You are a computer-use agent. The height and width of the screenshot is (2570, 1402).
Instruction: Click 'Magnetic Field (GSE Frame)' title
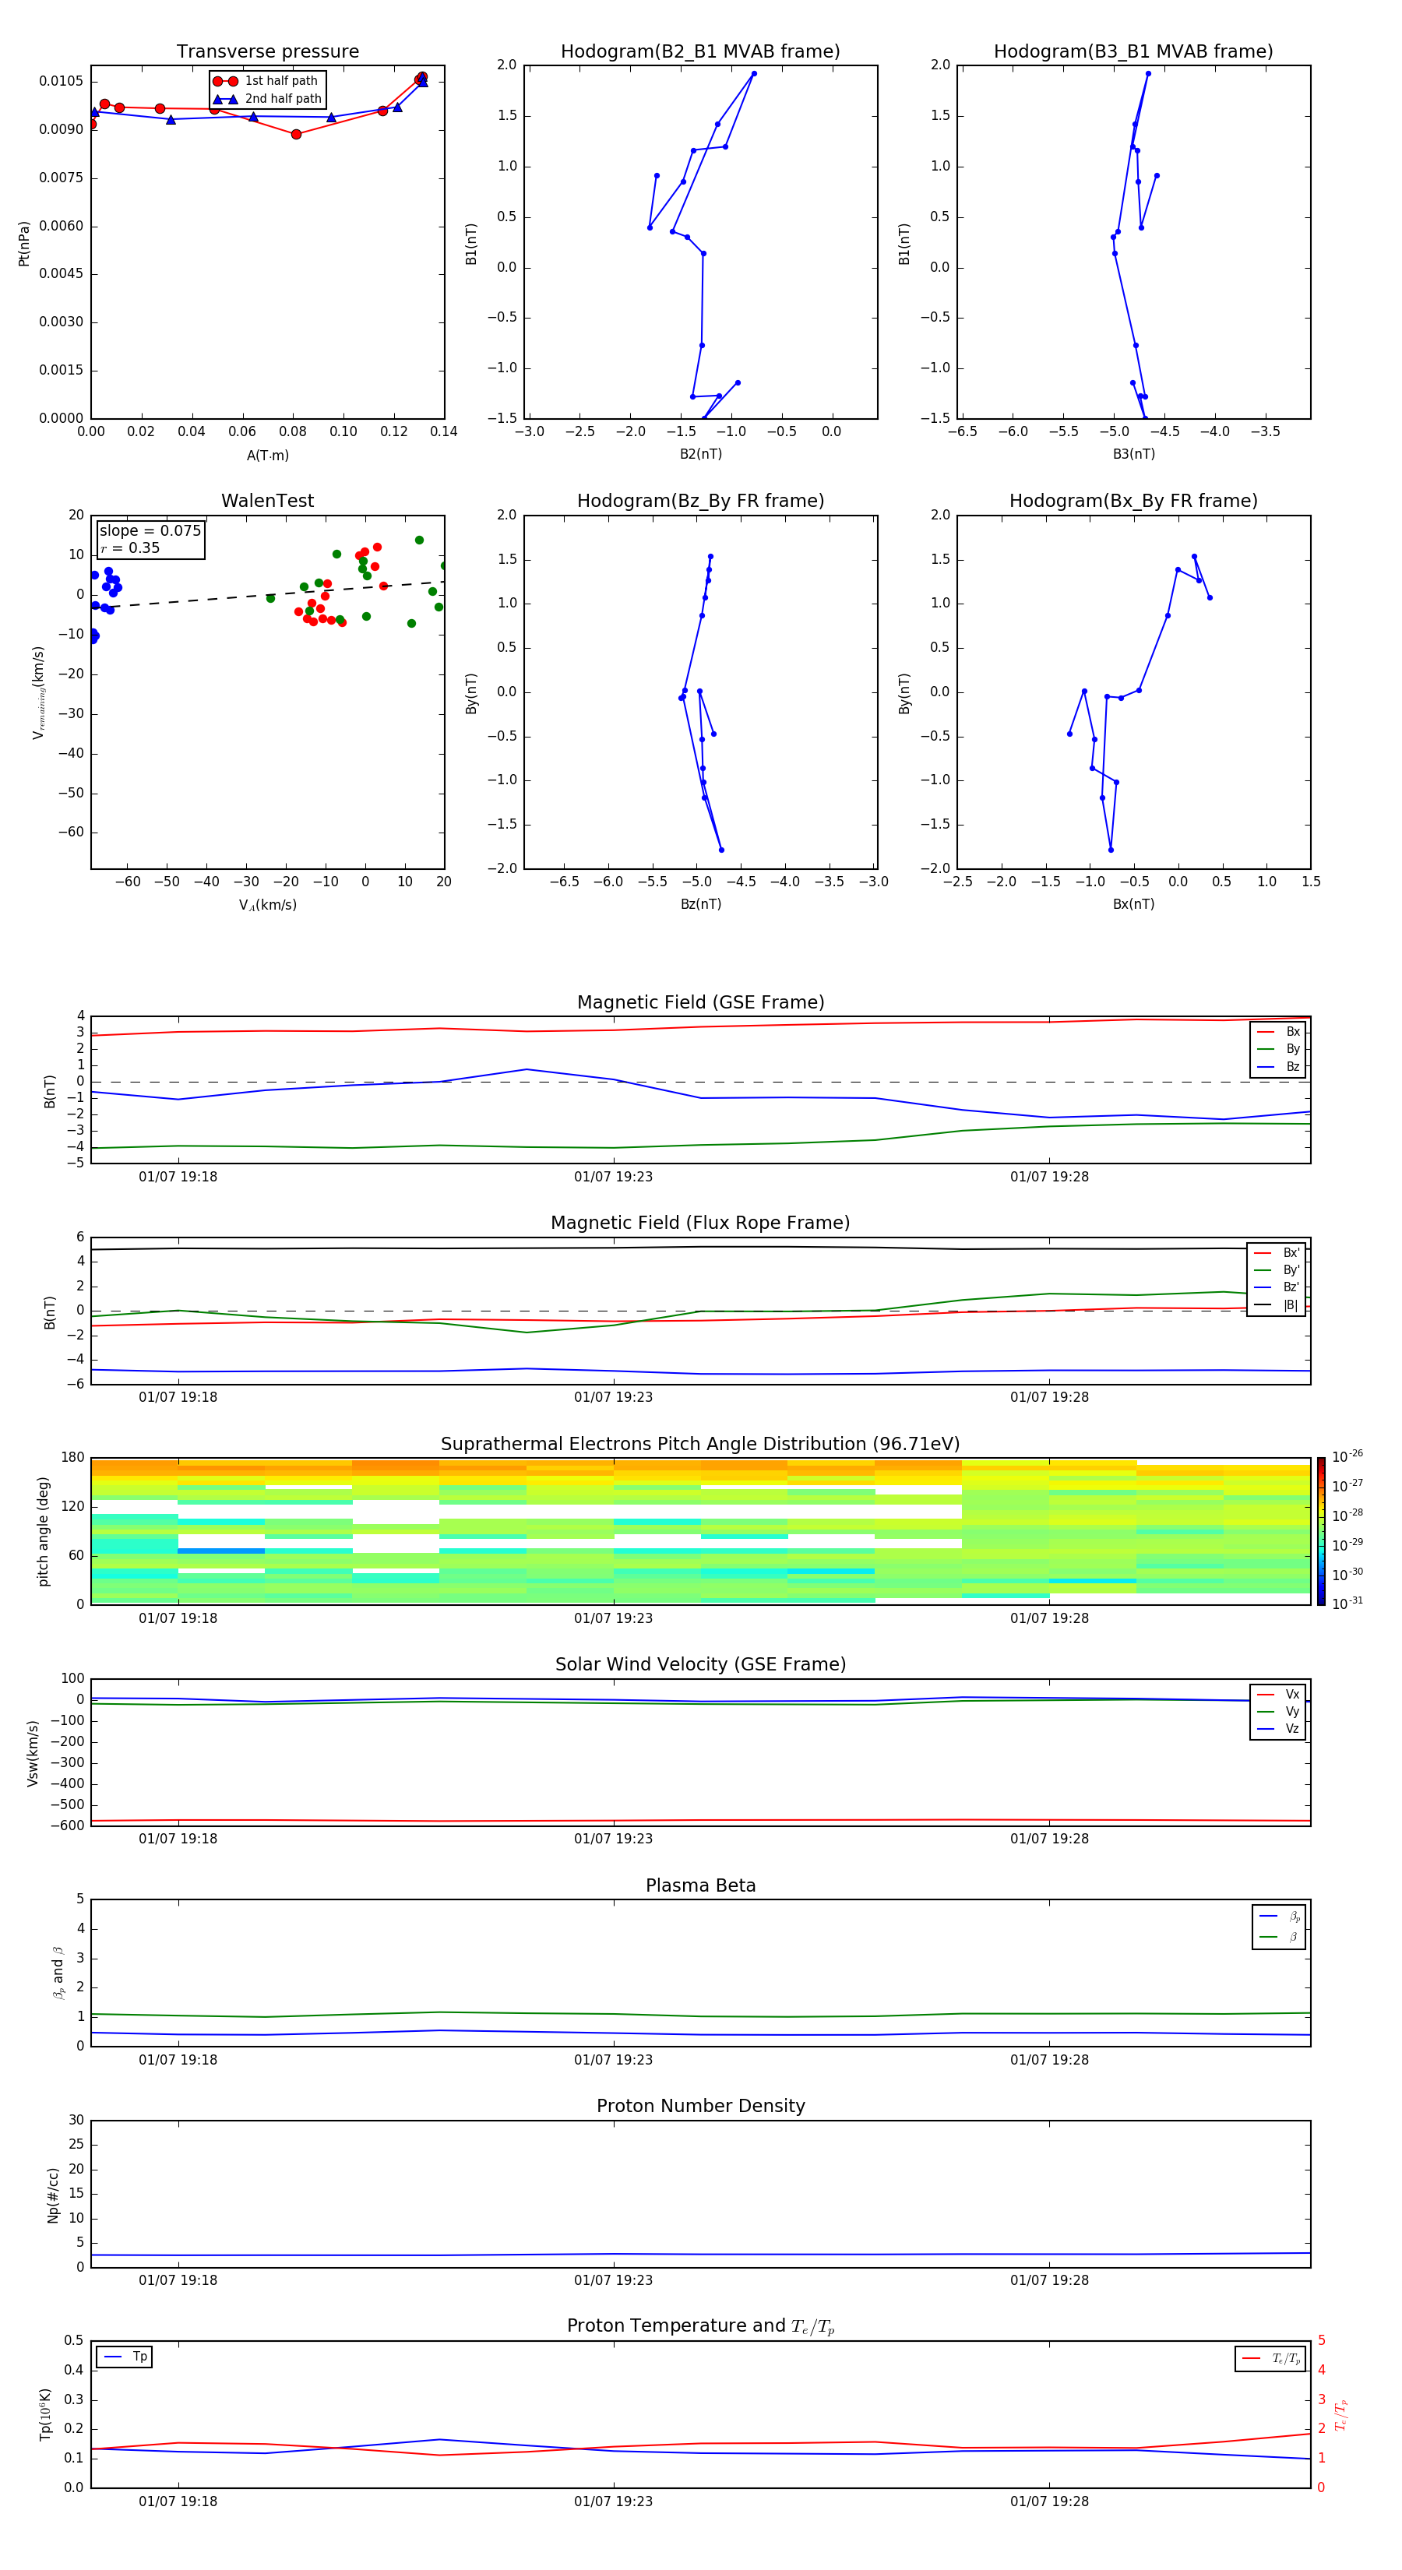(700, 1002)
